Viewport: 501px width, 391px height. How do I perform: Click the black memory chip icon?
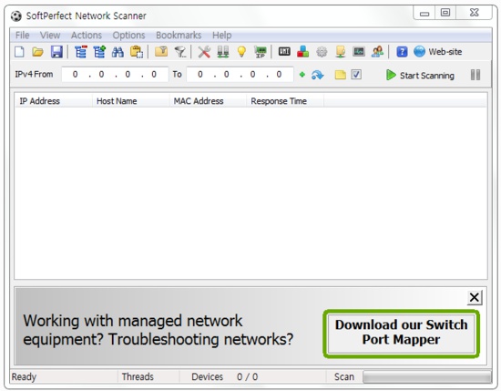pyautogui.click(x=284, y=51)
